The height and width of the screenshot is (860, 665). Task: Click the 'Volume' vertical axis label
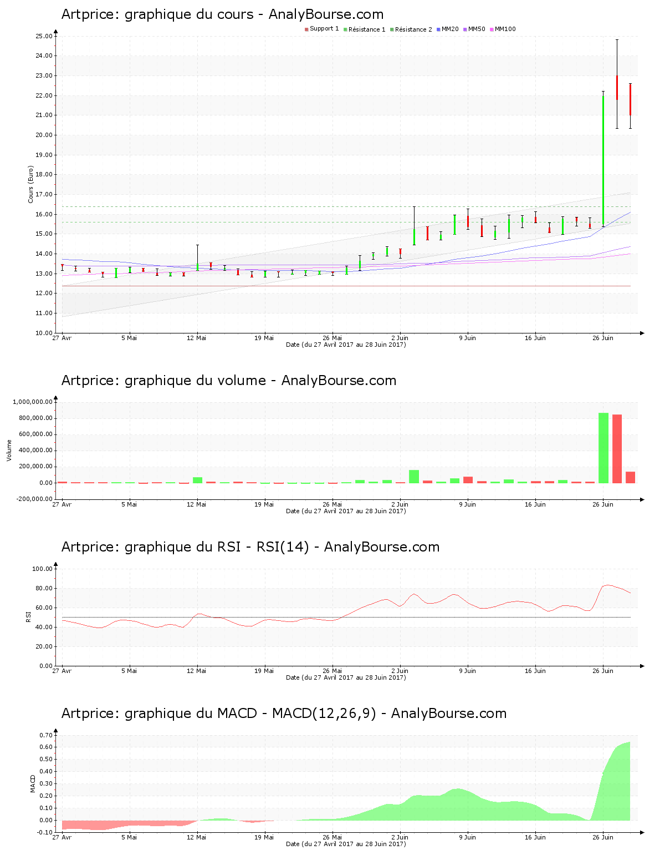click(x=9, y=450)
